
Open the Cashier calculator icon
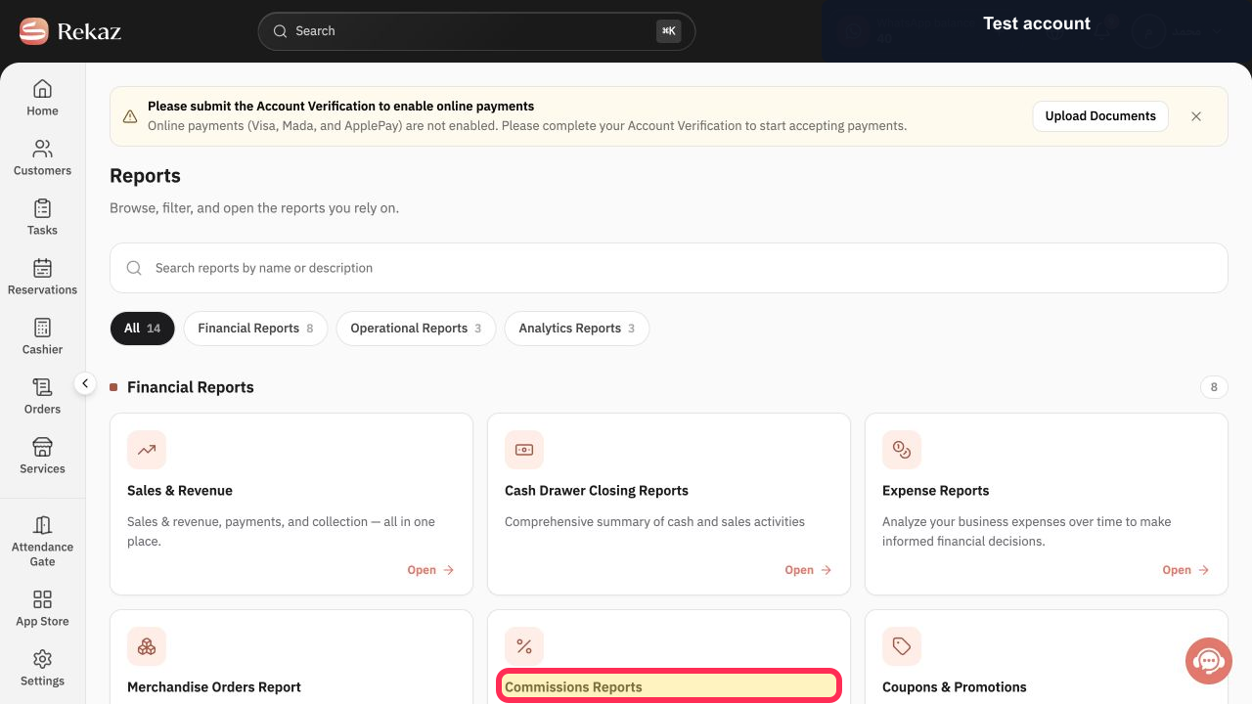point(42,328)
